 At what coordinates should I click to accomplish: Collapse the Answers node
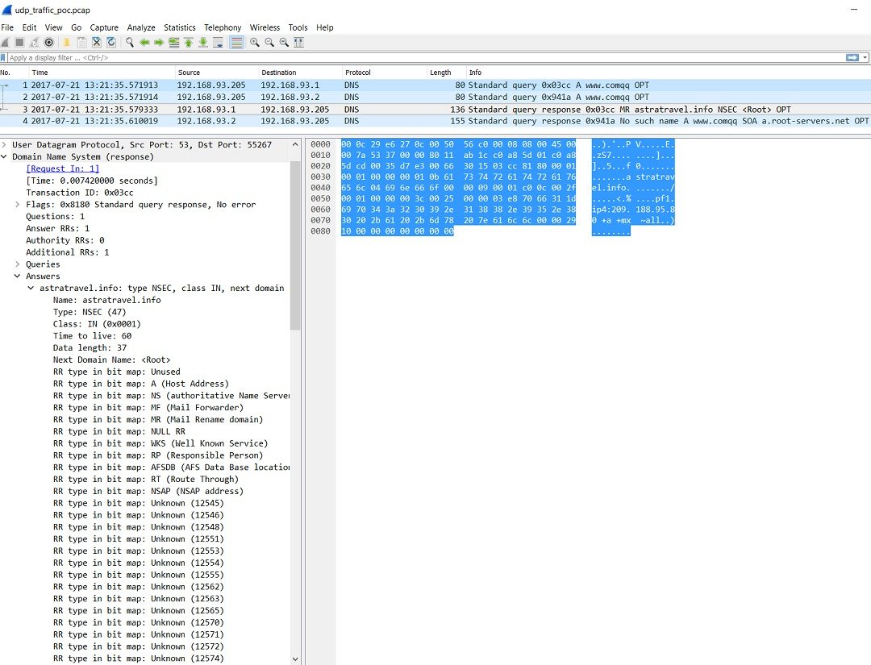pyautogui.click(x=17, y=276)
